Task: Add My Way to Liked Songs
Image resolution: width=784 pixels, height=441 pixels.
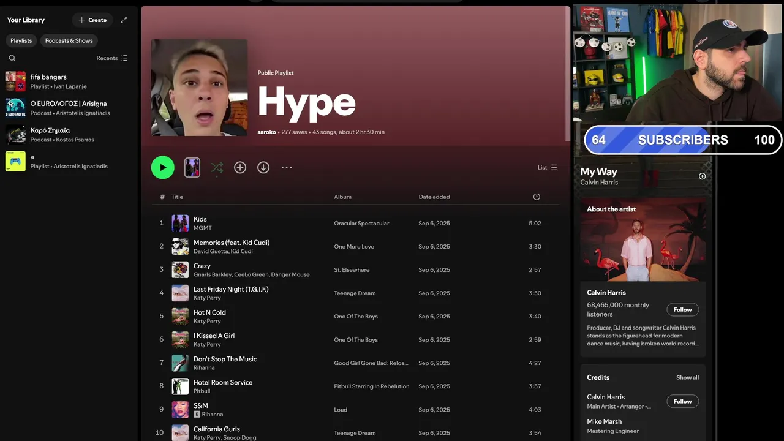Action: tap(703, 176)
